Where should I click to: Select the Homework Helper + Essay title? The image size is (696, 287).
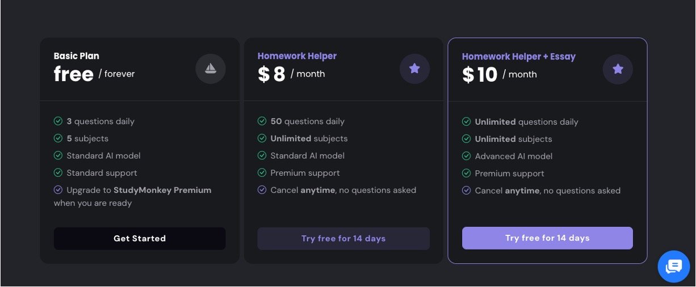coord(519,57)
